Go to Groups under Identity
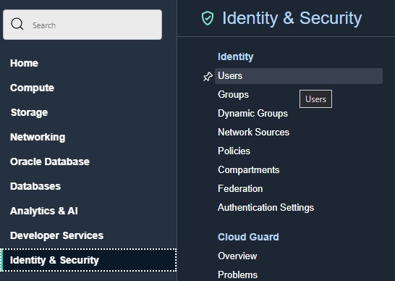 coord(233,95)
